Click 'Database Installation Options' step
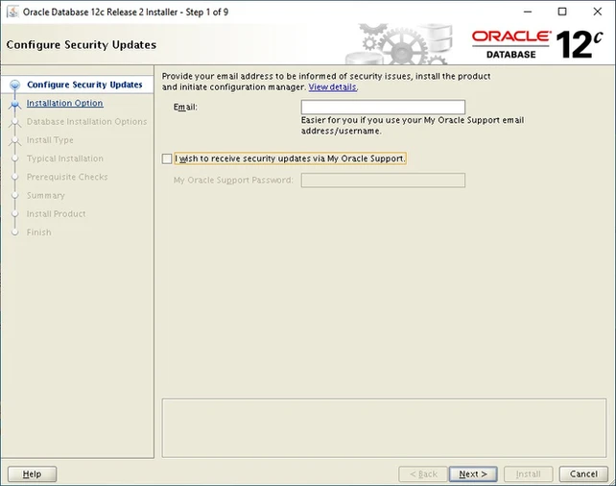This screenshot has height=486, width=616. coord(86,121)
